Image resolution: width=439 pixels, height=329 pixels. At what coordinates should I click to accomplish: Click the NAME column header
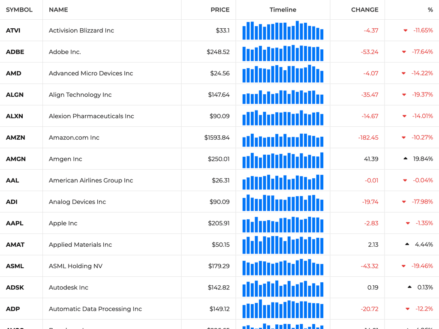coord(58,10)
